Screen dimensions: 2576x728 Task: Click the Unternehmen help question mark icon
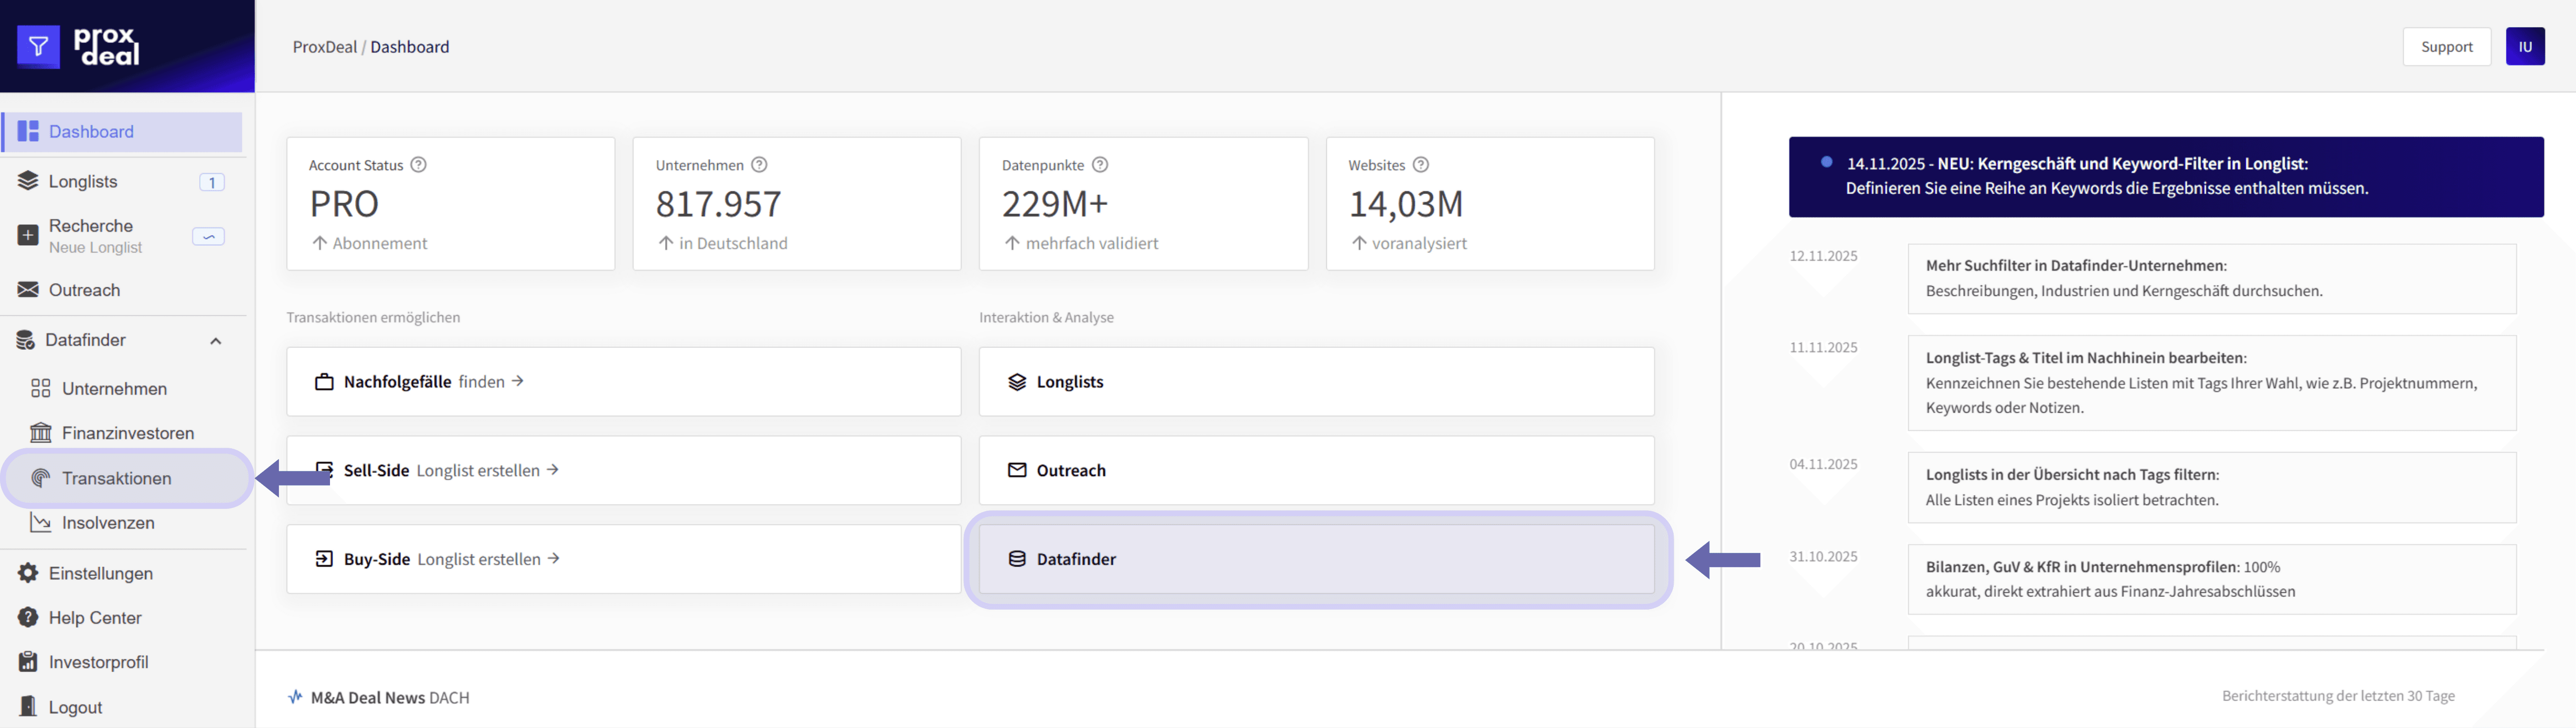click(759, 165)
